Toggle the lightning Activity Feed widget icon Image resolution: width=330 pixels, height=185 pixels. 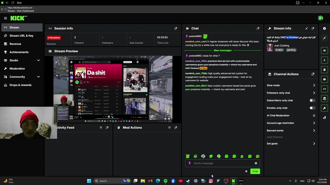pos(325,60)
